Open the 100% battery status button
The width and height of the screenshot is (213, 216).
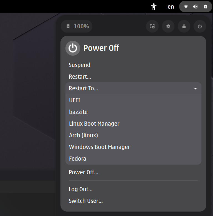(x=77, y=26)
